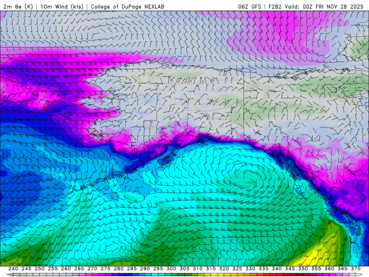The width and height of the screenshot is (369, 277).
Task: Click the 280 color scale number
Action: pyautogui.click(x=119, y=269)
